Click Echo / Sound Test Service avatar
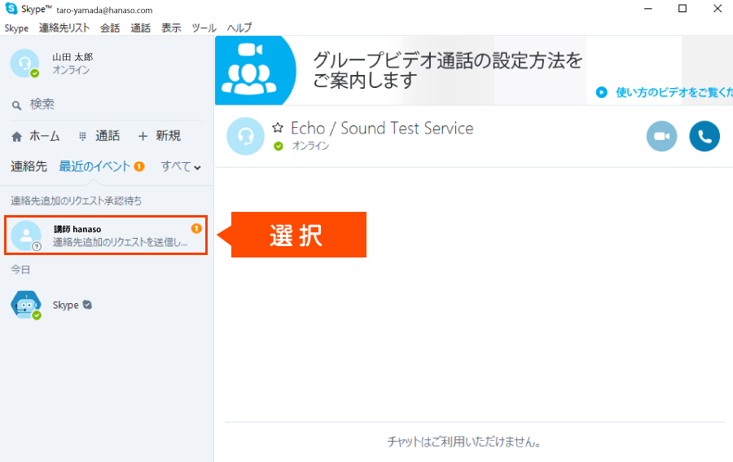The height and width of the screenshot is (462, 733). point(245,136)
